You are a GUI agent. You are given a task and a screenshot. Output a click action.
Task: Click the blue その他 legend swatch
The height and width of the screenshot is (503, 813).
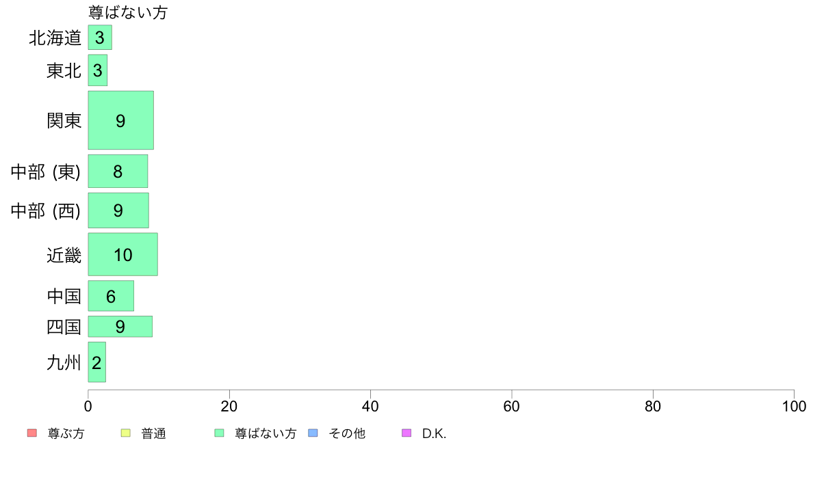click(313, 433)
